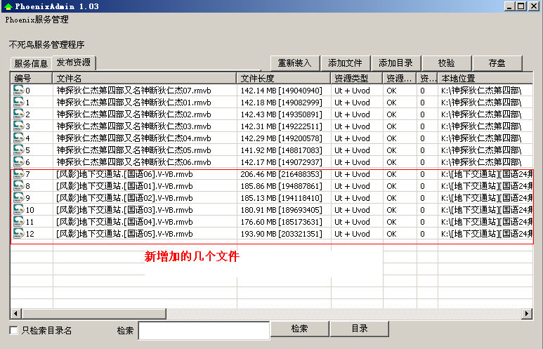Select file [风影]地下交通站.[国语01].V-VB.rmvb
This screenshot has width=543, height=349.
click(124, 186)
